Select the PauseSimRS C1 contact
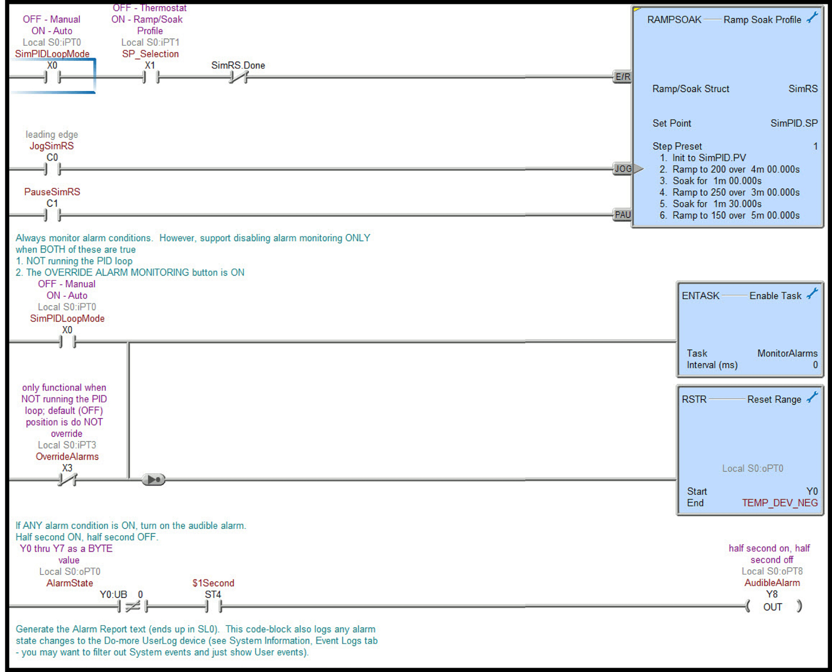 pos(53,214)
